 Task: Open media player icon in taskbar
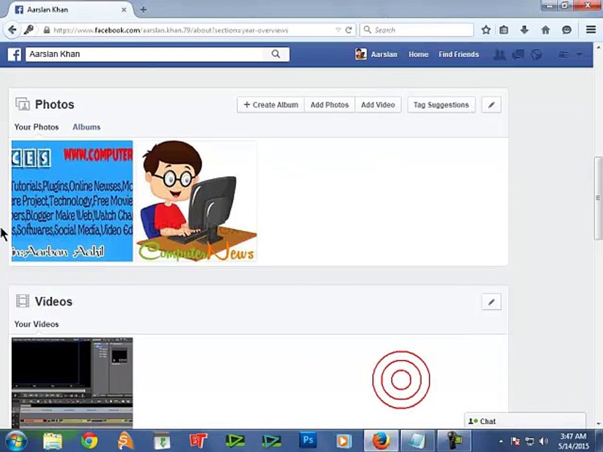tap(344, 441)
